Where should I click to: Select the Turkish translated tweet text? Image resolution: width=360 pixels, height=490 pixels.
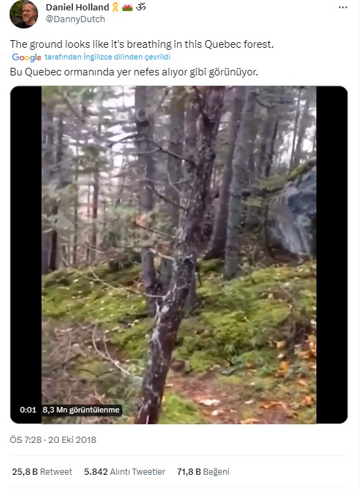pyautogui.click(x=134, y=72)
